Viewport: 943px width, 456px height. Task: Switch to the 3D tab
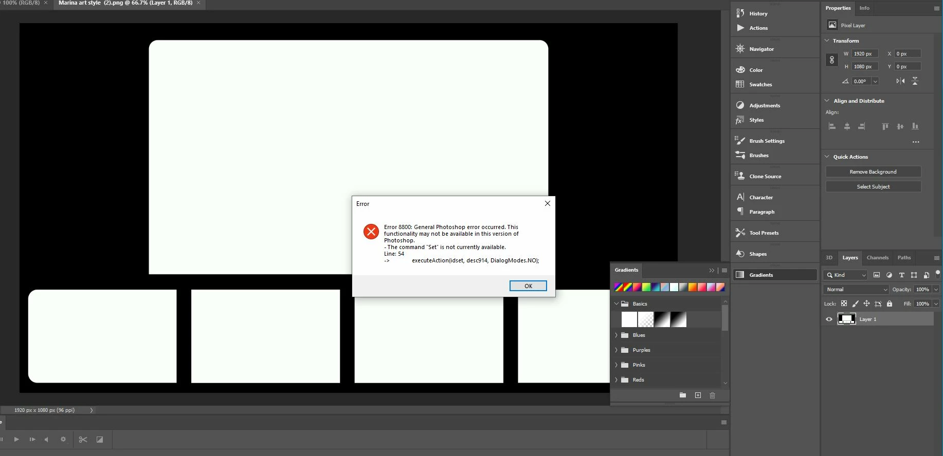829,258
